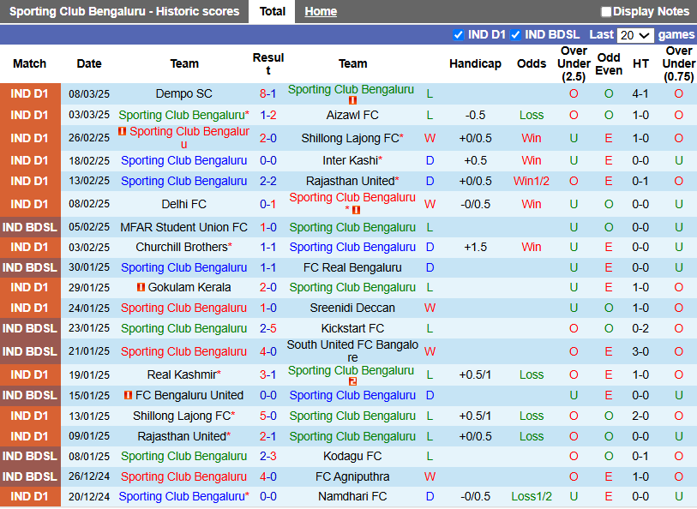Open the Sreenidi Deccan team link
697x509 pixels.
point(352,308)
